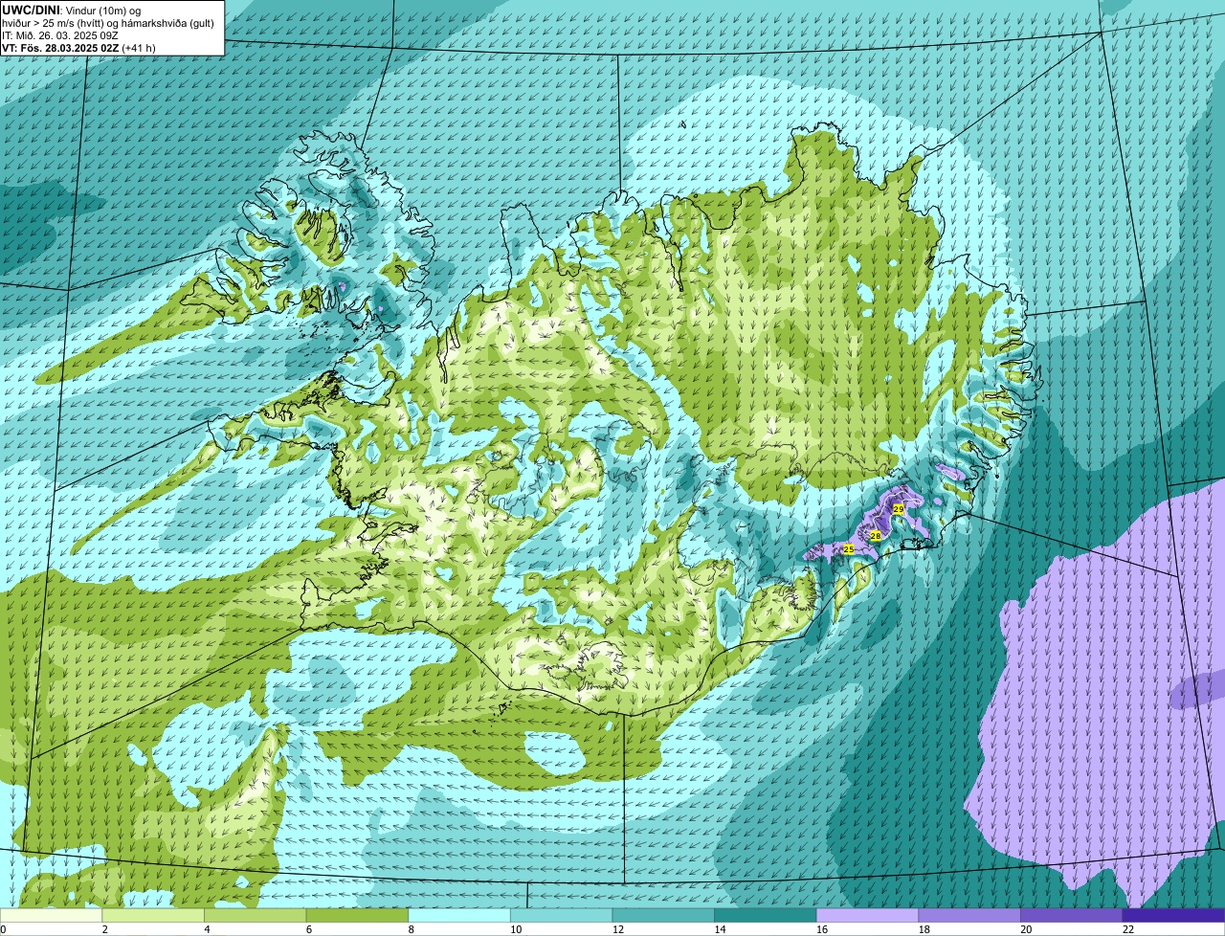
Task: Pick the darkest purple swatch above 22
Action: (1173, 915)
